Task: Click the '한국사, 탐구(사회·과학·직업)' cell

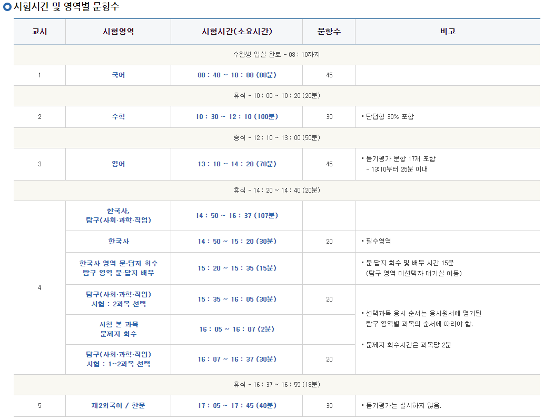Action: [x=118, y=216]
